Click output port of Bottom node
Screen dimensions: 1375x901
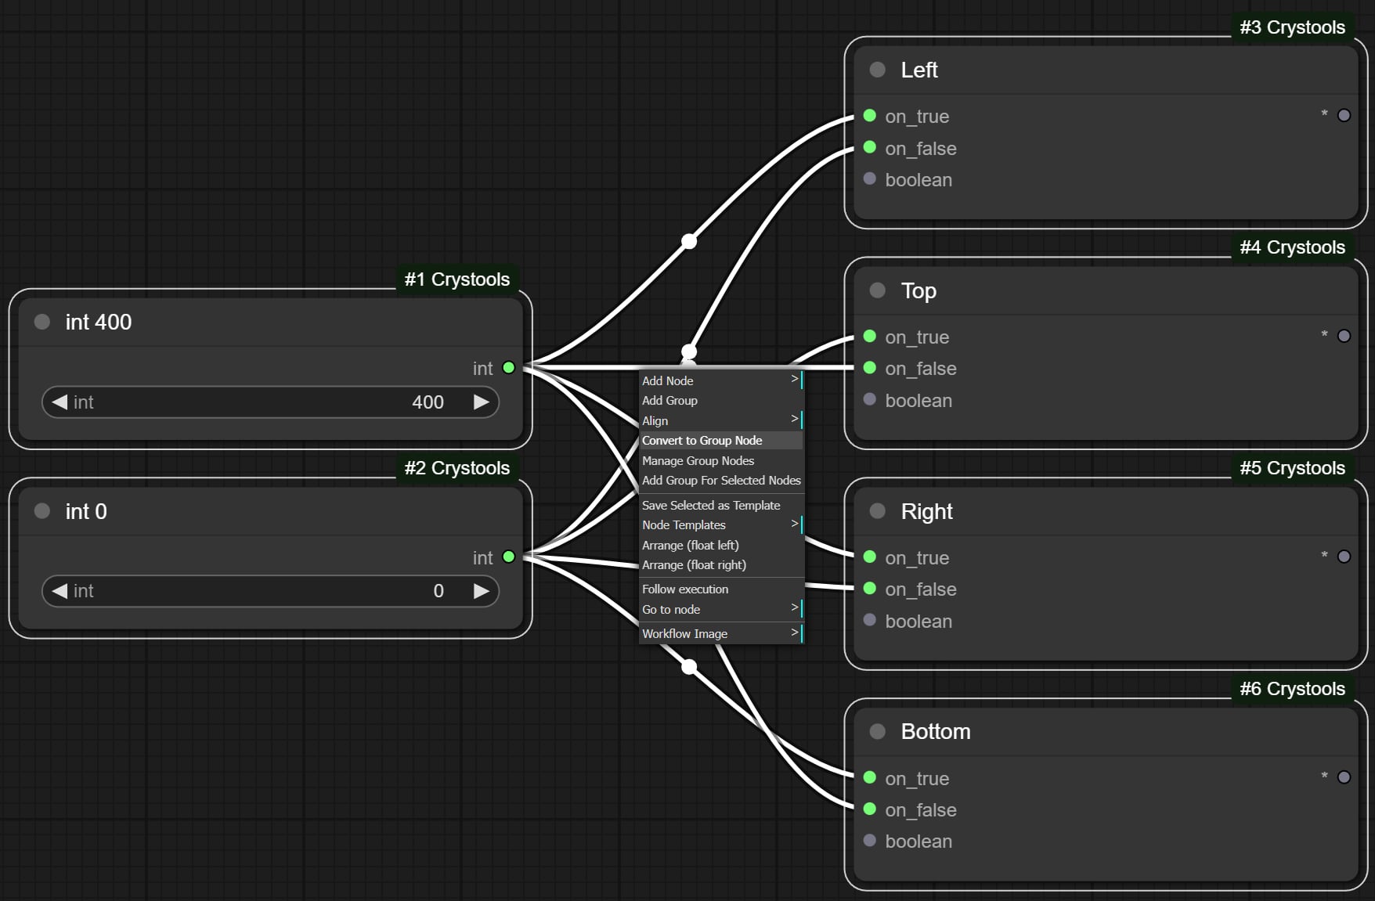pyautogui.click(x=1344, y=777)
